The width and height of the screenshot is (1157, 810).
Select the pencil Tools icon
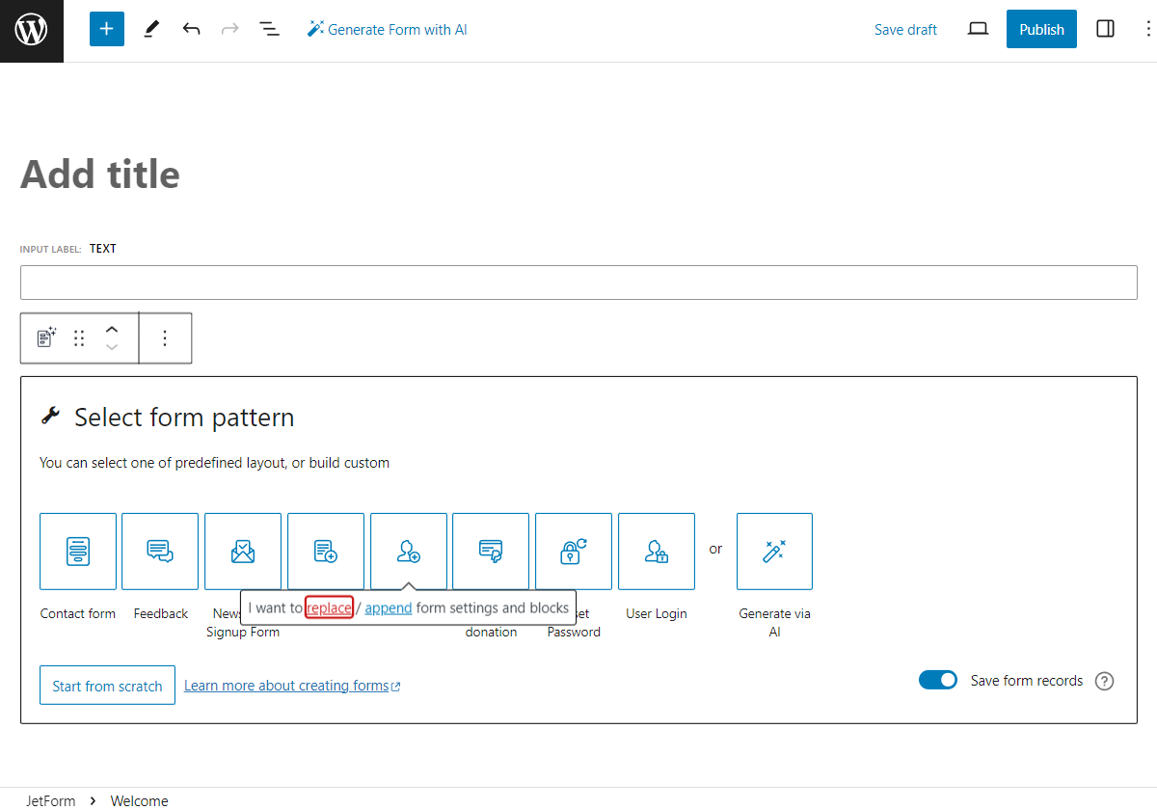tap(151, 29)
